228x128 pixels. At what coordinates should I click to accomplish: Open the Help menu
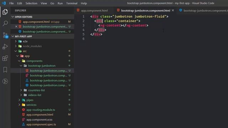pyautogui.click(x=84, y=3)
